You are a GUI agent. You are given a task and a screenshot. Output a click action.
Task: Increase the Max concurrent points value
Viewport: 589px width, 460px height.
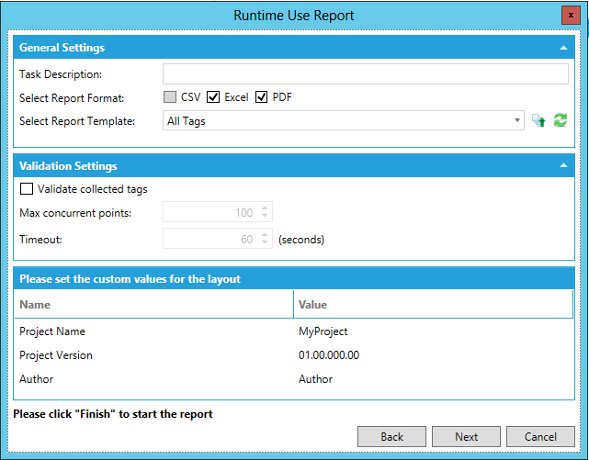[x=265, y=208]
